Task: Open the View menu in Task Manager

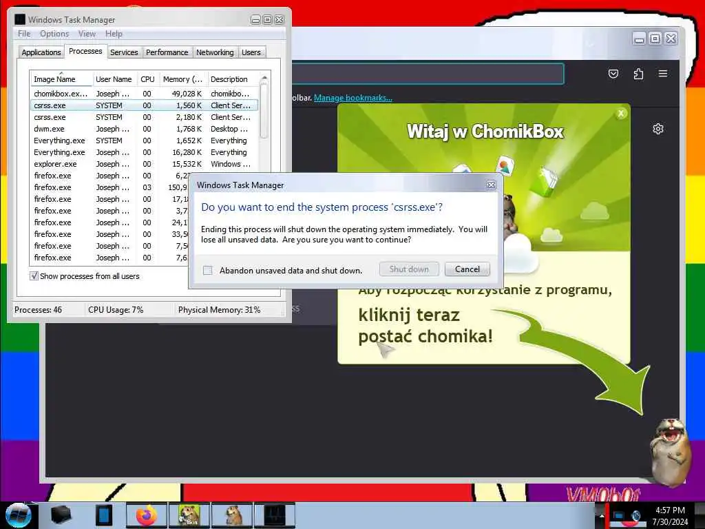Action: pos(87,34)
